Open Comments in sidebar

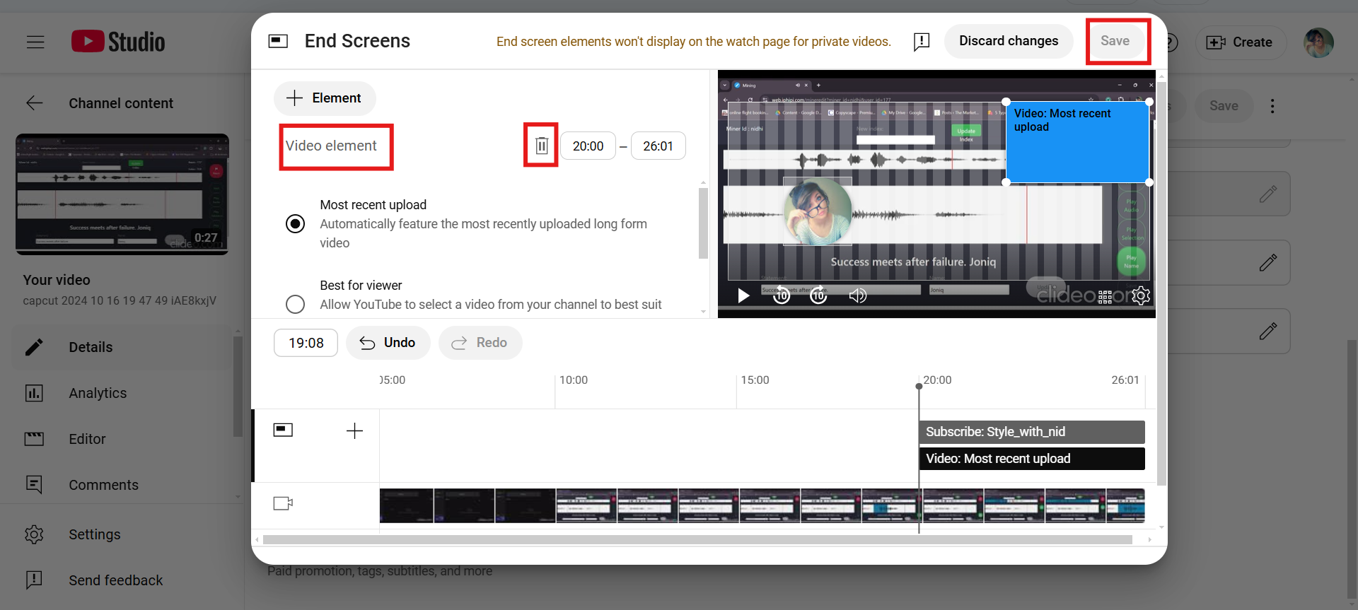[122, 485]
